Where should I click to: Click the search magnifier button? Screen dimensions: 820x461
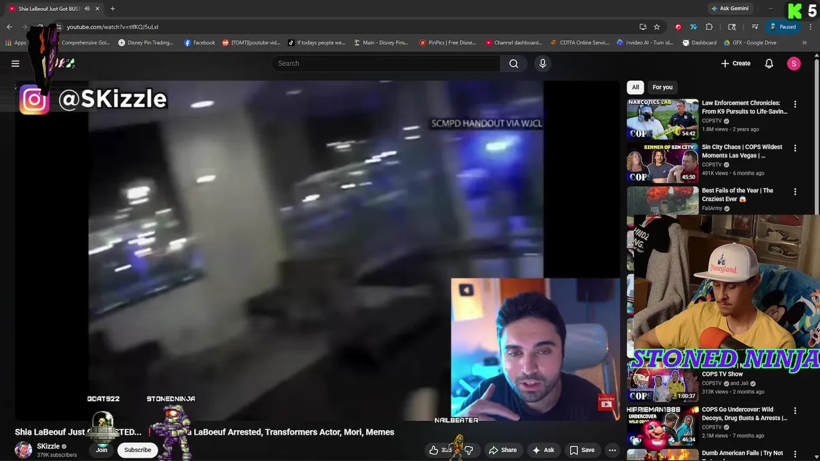[x=514, y=63]
